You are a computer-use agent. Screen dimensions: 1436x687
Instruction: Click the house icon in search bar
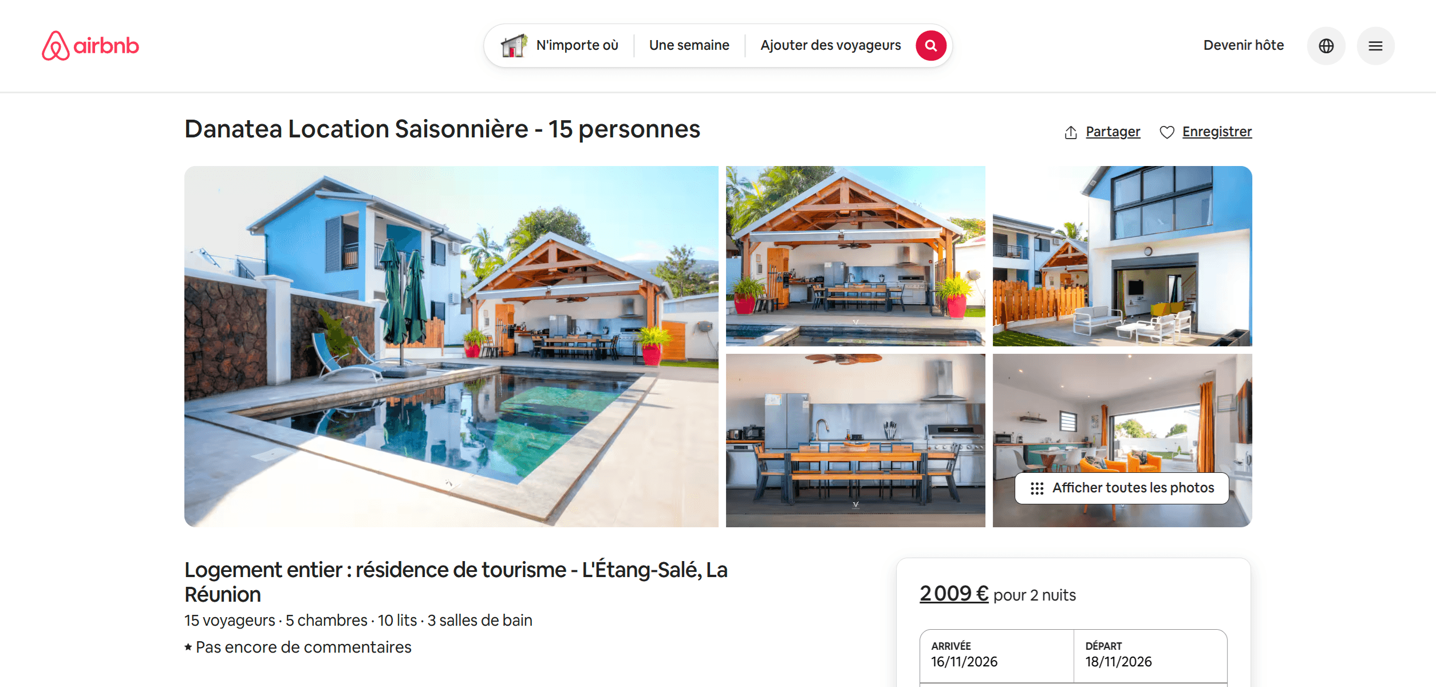click(x=514, y=46)
